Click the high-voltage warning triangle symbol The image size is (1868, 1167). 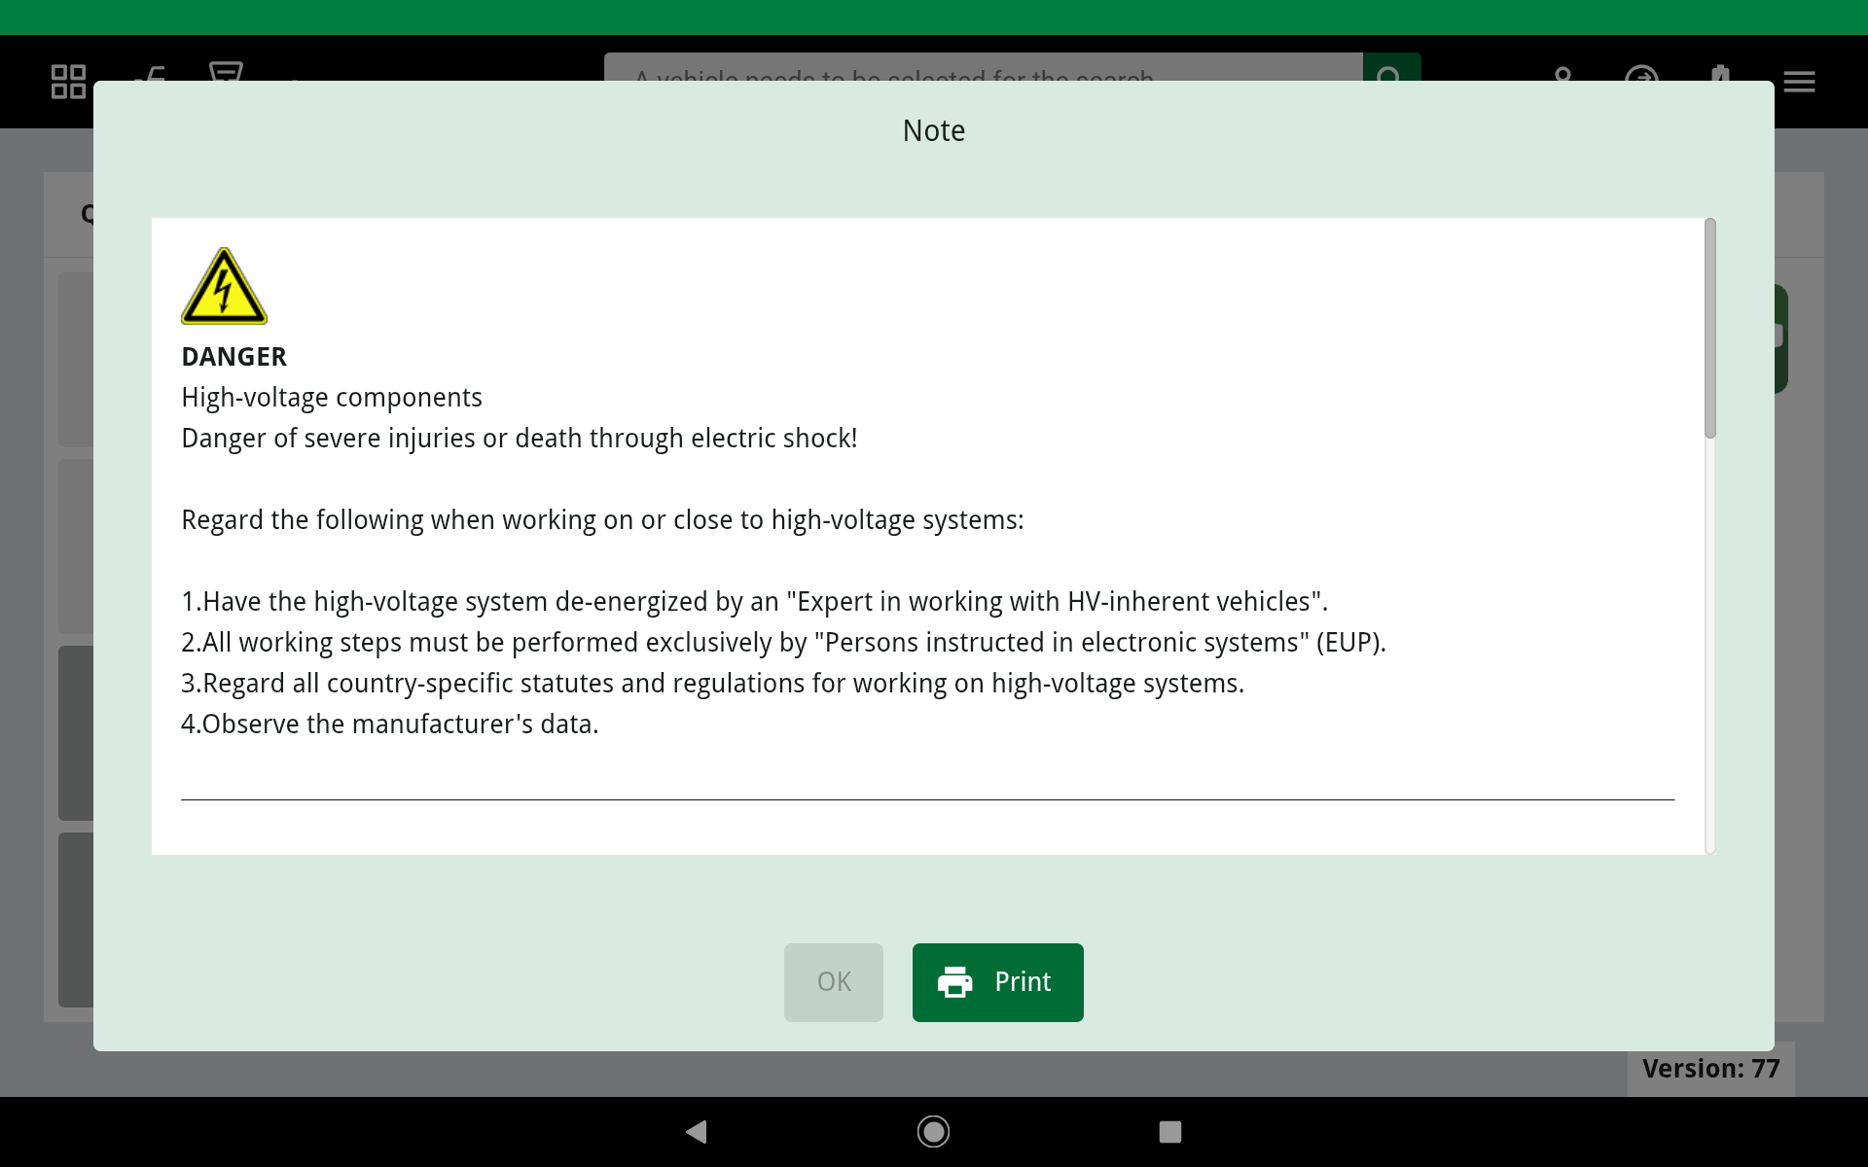click(224, 287)
